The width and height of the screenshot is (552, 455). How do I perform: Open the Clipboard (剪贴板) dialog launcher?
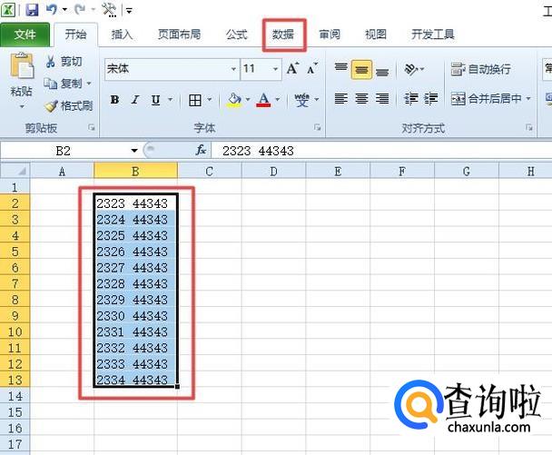coord(92,127)
